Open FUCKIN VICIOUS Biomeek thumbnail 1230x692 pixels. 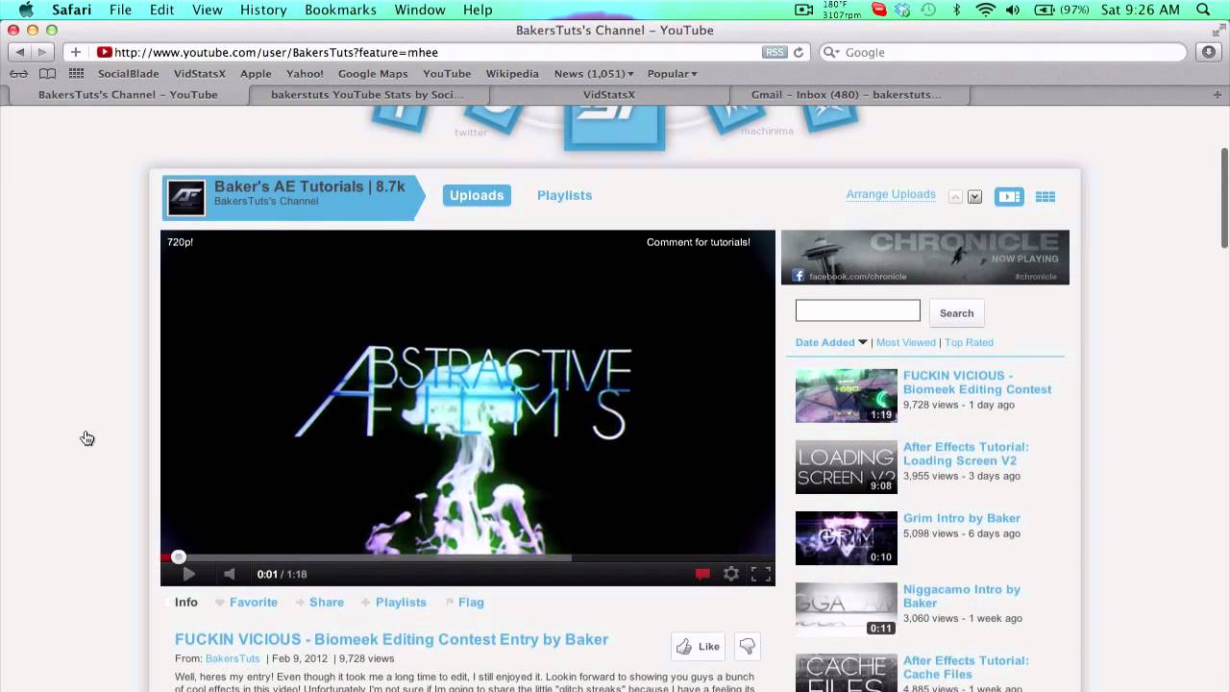click(846, 395)
